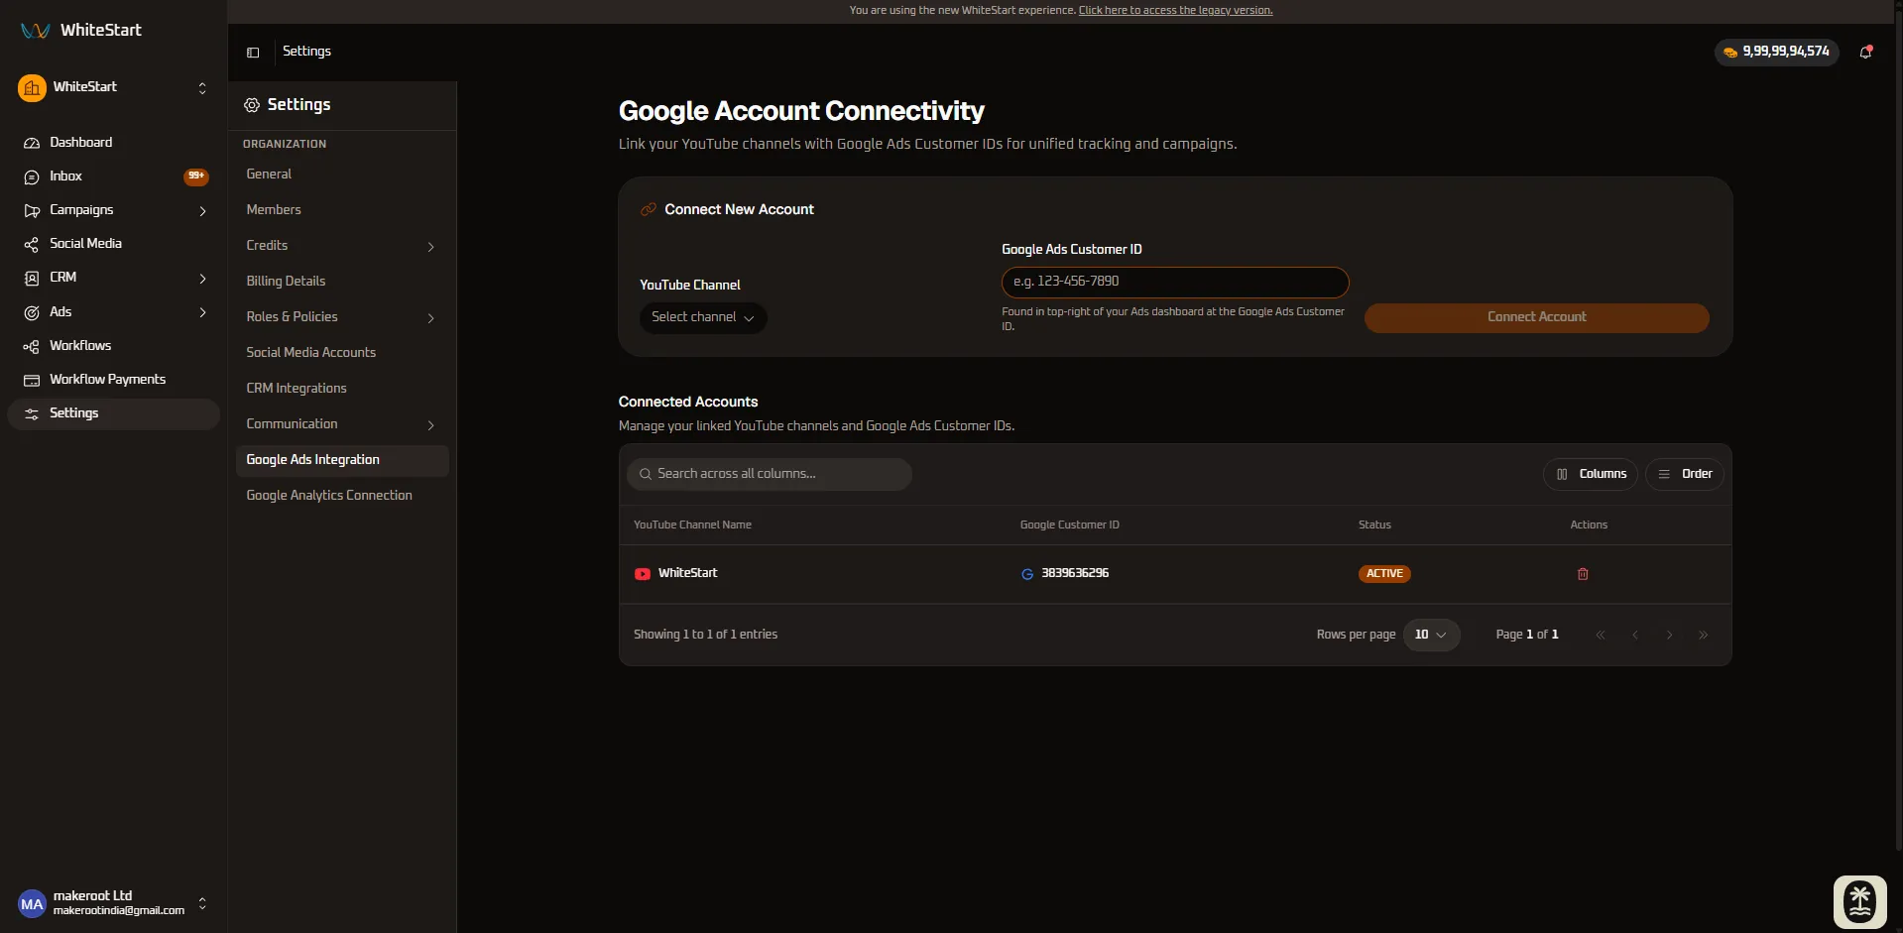Click the Google icon beside customer ID
The height and width of the screenshot is (933, 1903).
pos(1027,574)
